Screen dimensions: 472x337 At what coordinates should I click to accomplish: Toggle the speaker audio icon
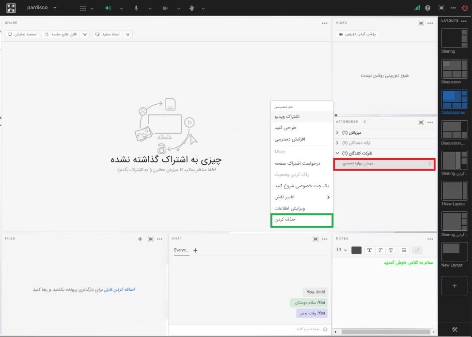(108, 8)
